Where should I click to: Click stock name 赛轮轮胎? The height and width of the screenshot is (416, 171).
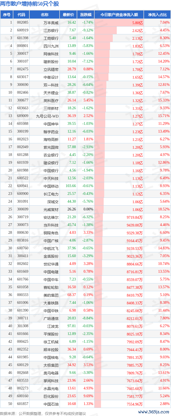point(51,287)
